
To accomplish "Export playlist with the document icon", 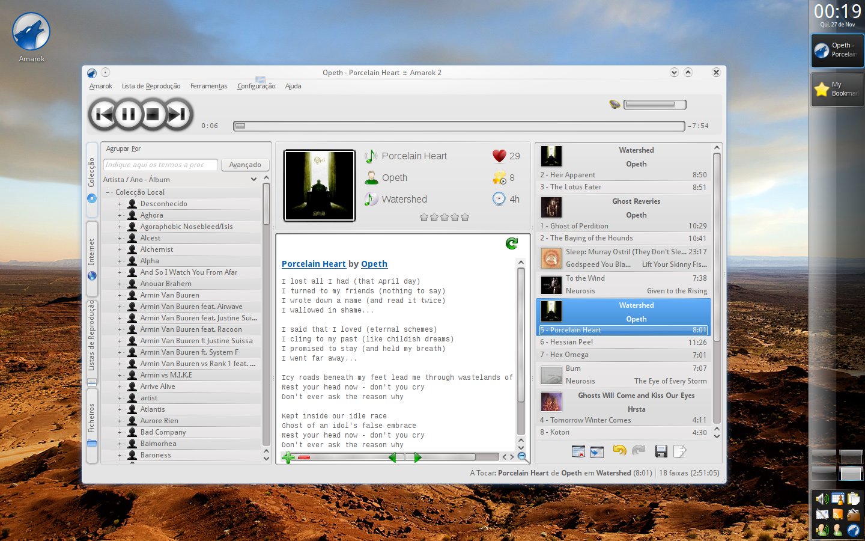I will click(680, 451).
